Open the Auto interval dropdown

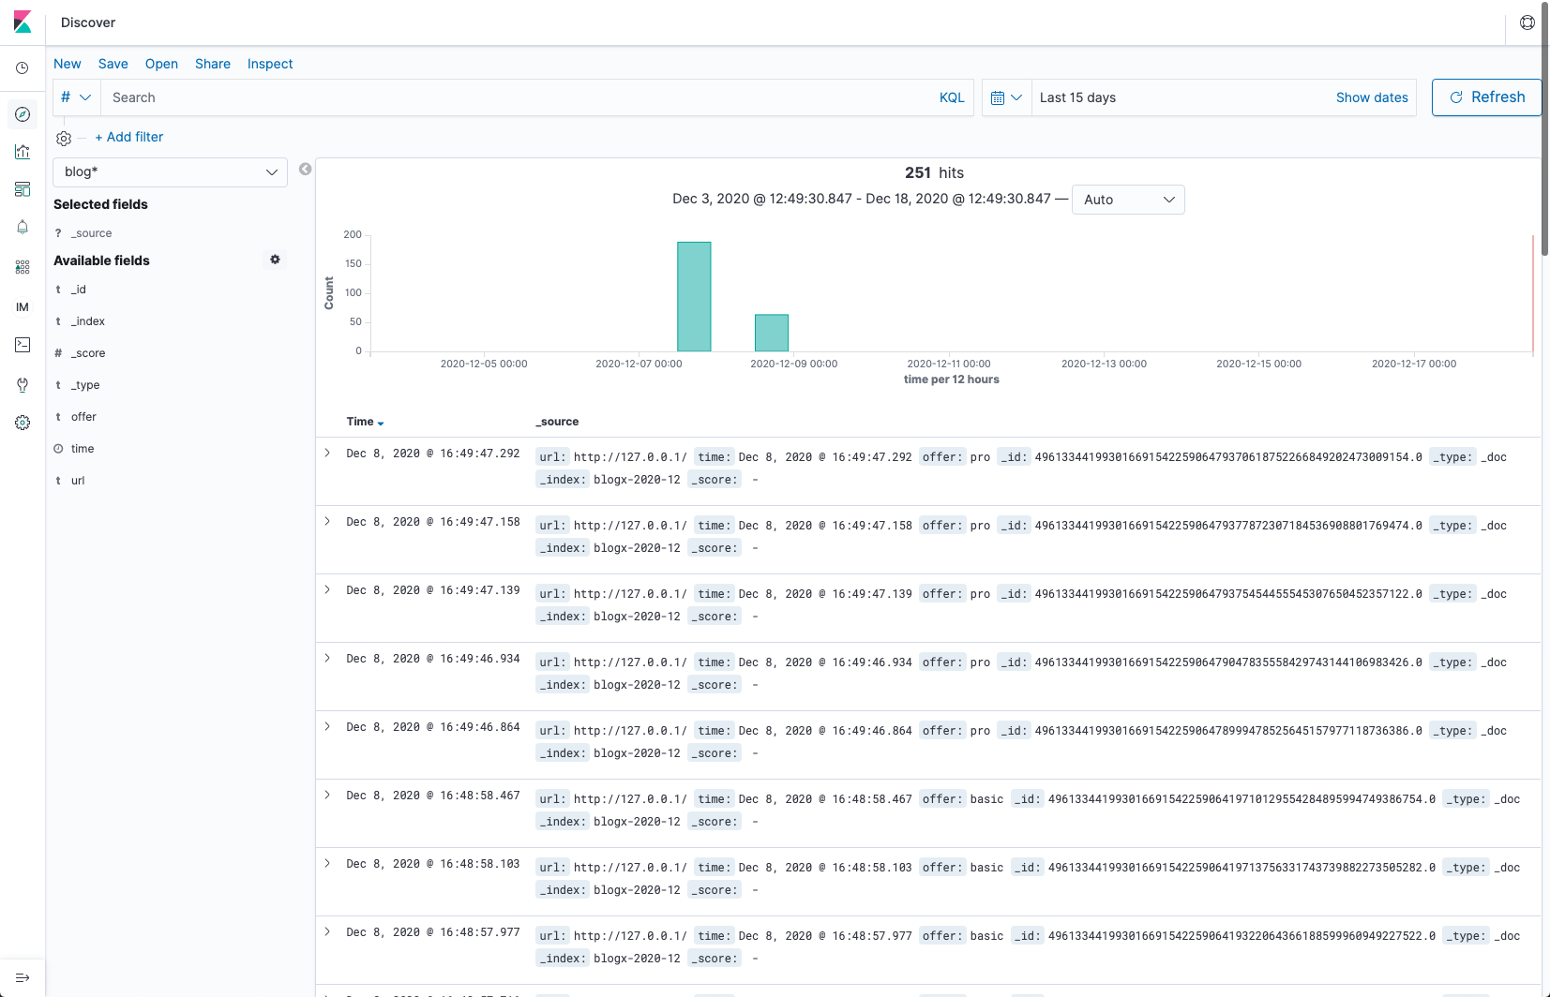(x=1128, y=200)
